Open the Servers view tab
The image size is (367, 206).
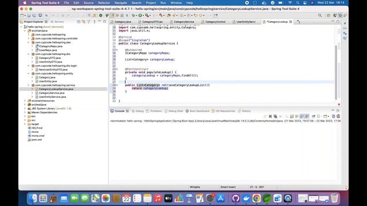coord(57,22)
